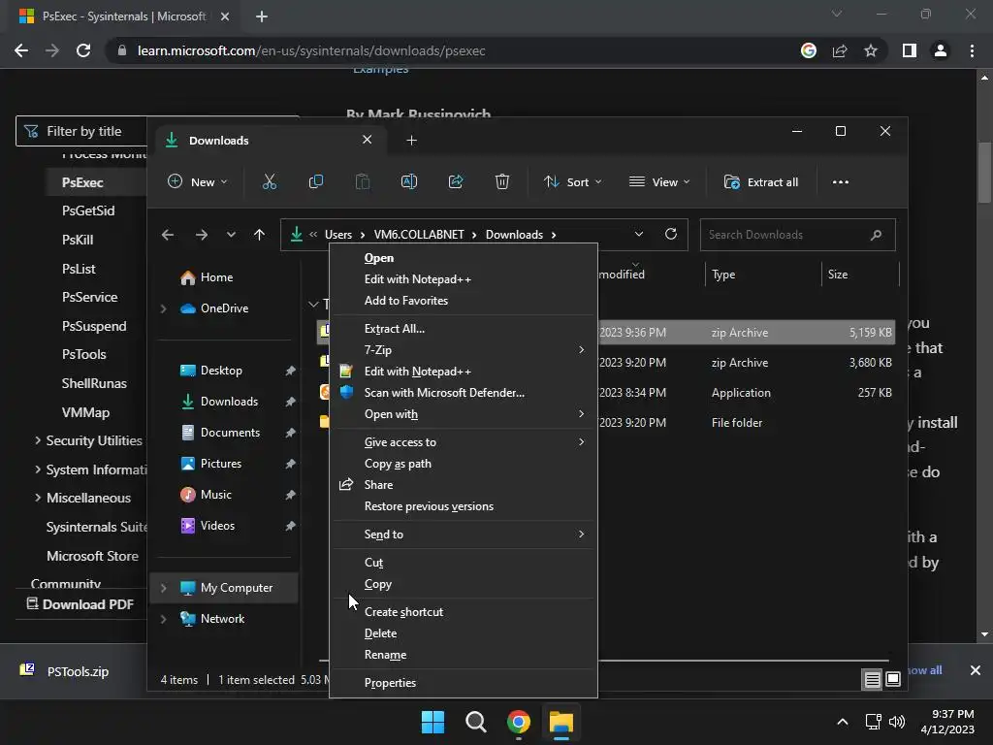Open taskbar Search
The image size is (993, 745).
pos(475,722)
